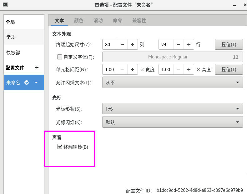Decrease columns with minus button
This screenshot has width=247, height=194.
pos(122,44)
